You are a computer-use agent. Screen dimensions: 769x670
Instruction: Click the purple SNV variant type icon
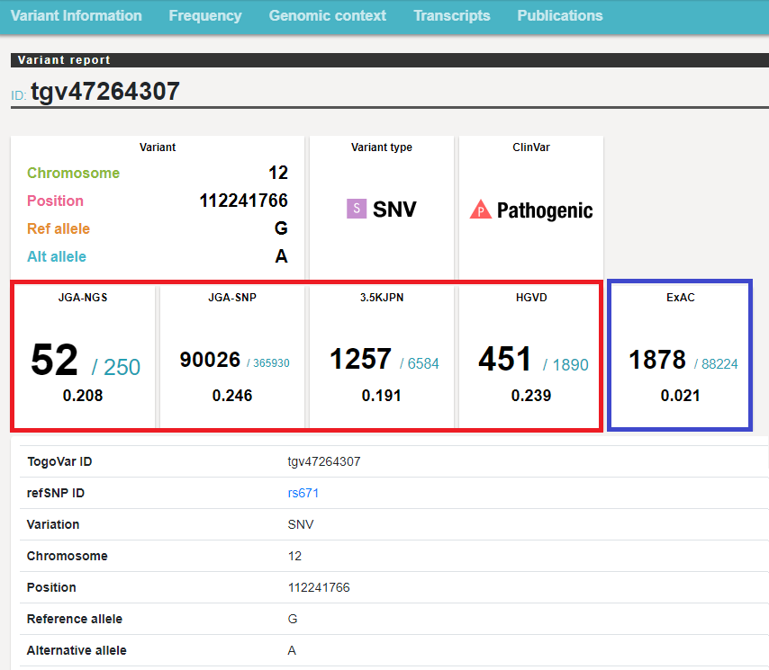click(357, 210)
